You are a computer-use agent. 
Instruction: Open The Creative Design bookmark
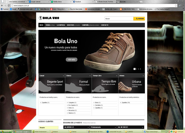point(162,9)
